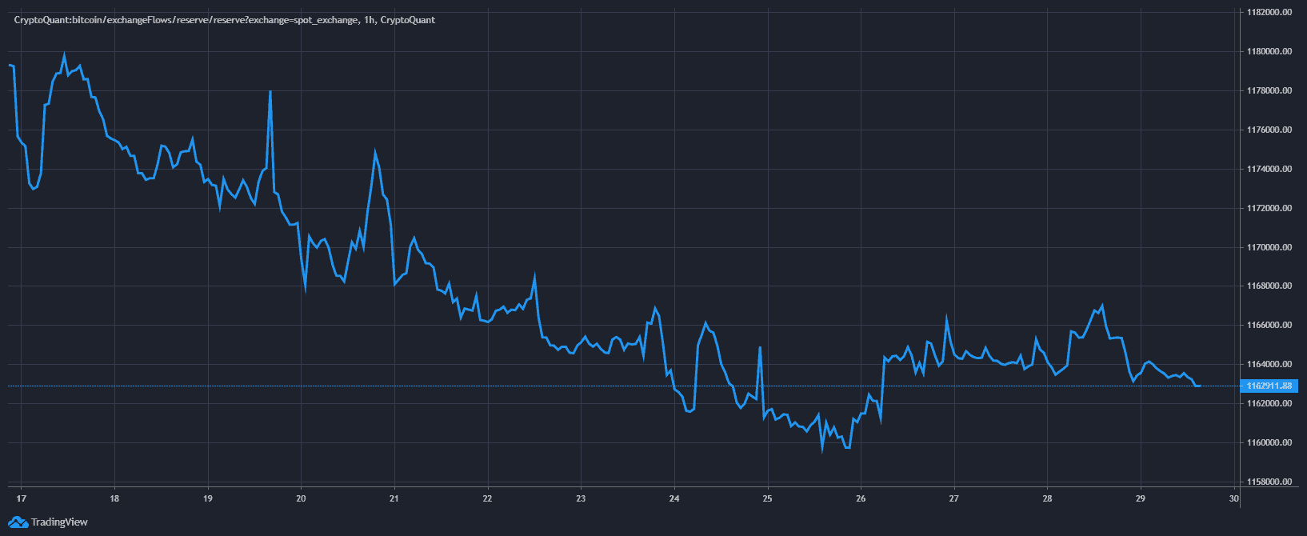Click date label 17 on time axis

tap(22, 498)
